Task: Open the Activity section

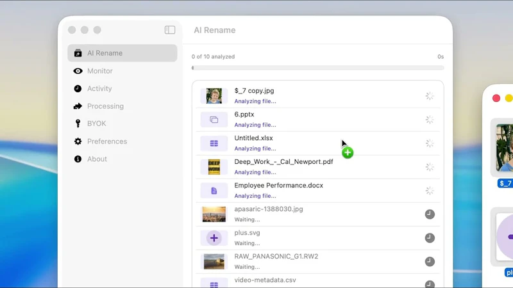Action: [122, 88]
